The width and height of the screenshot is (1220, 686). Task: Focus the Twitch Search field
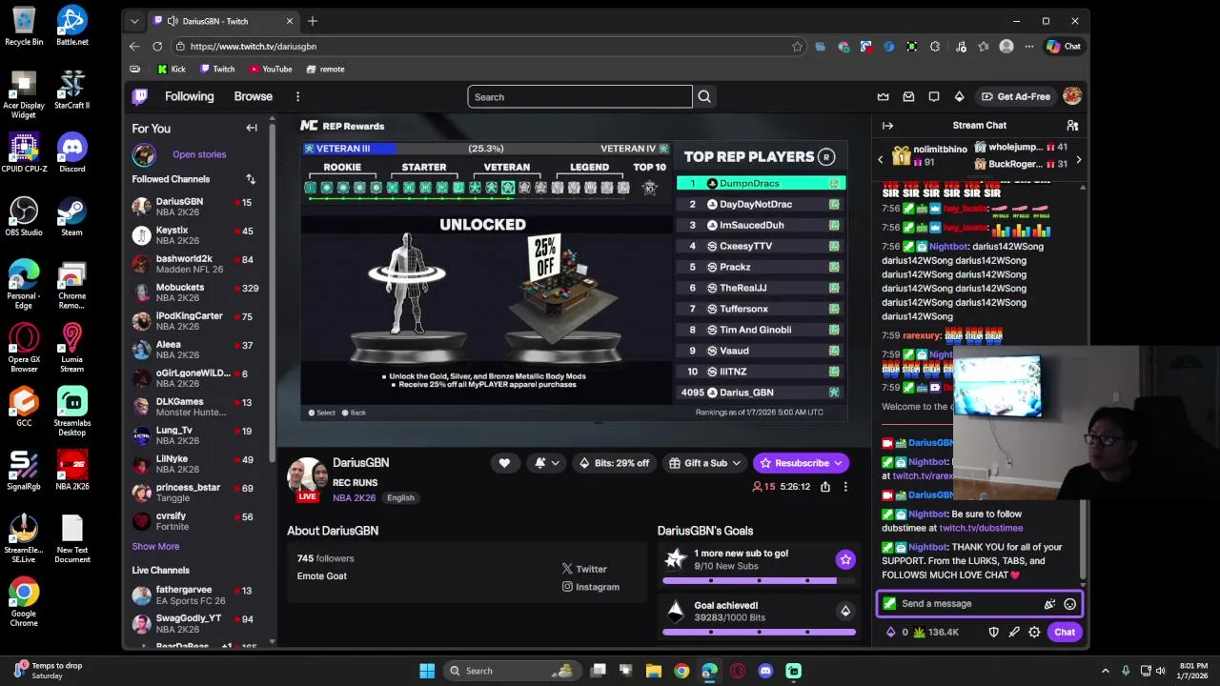[x=579, y=96]
